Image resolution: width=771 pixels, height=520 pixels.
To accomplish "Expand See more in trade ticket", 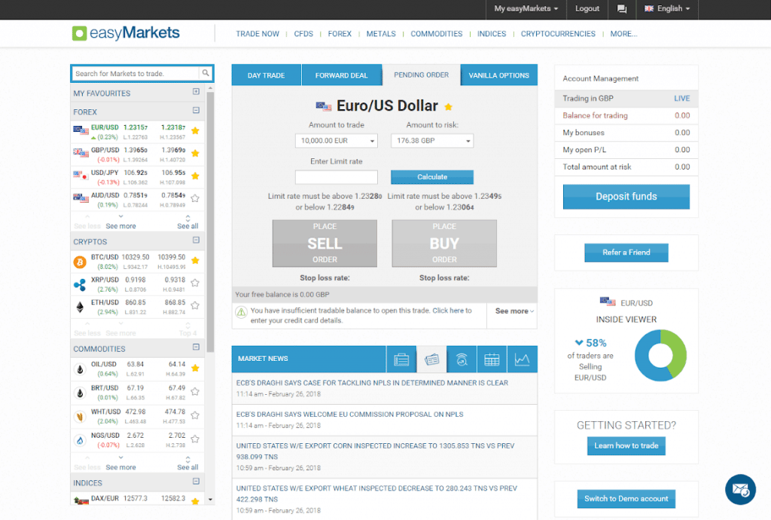I will click(513, 311).
